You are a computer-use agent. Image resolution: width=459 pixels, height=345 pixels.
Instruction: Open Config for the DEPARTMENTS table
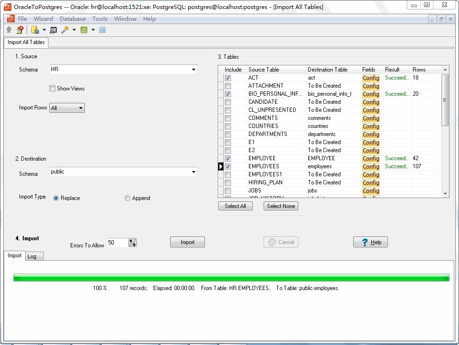click(x=371, y=134)
